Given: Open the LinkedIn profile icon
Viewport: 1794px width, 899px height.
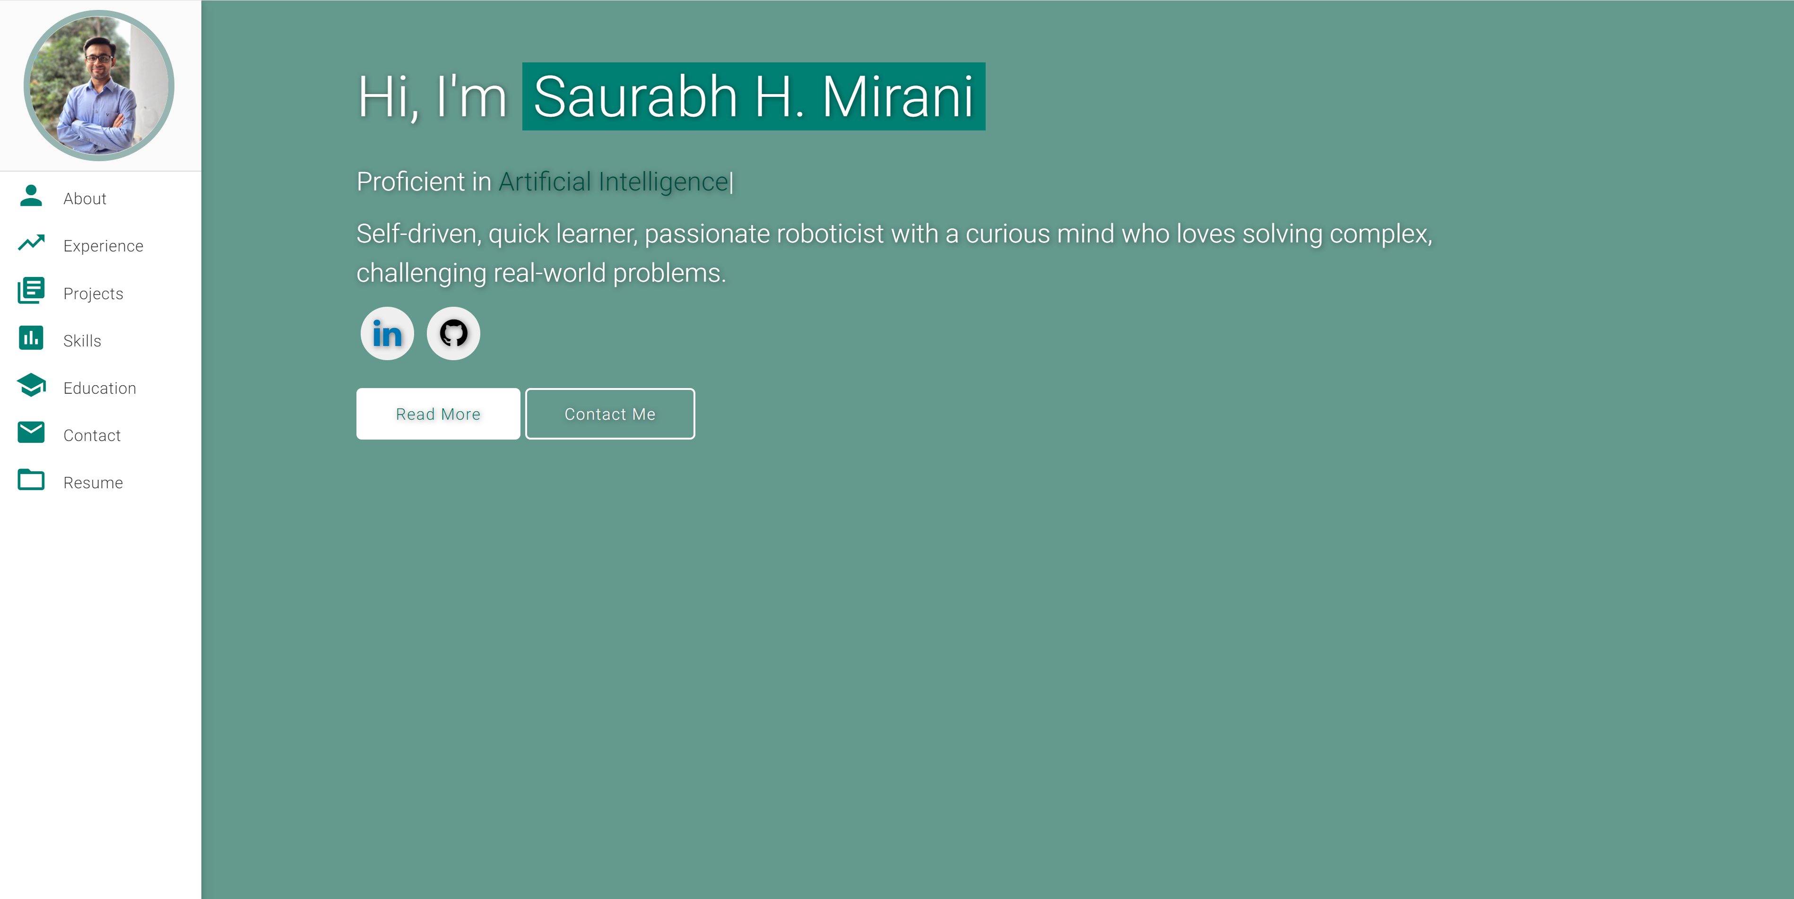Looking at the screenshot, I should coord(387,334).
